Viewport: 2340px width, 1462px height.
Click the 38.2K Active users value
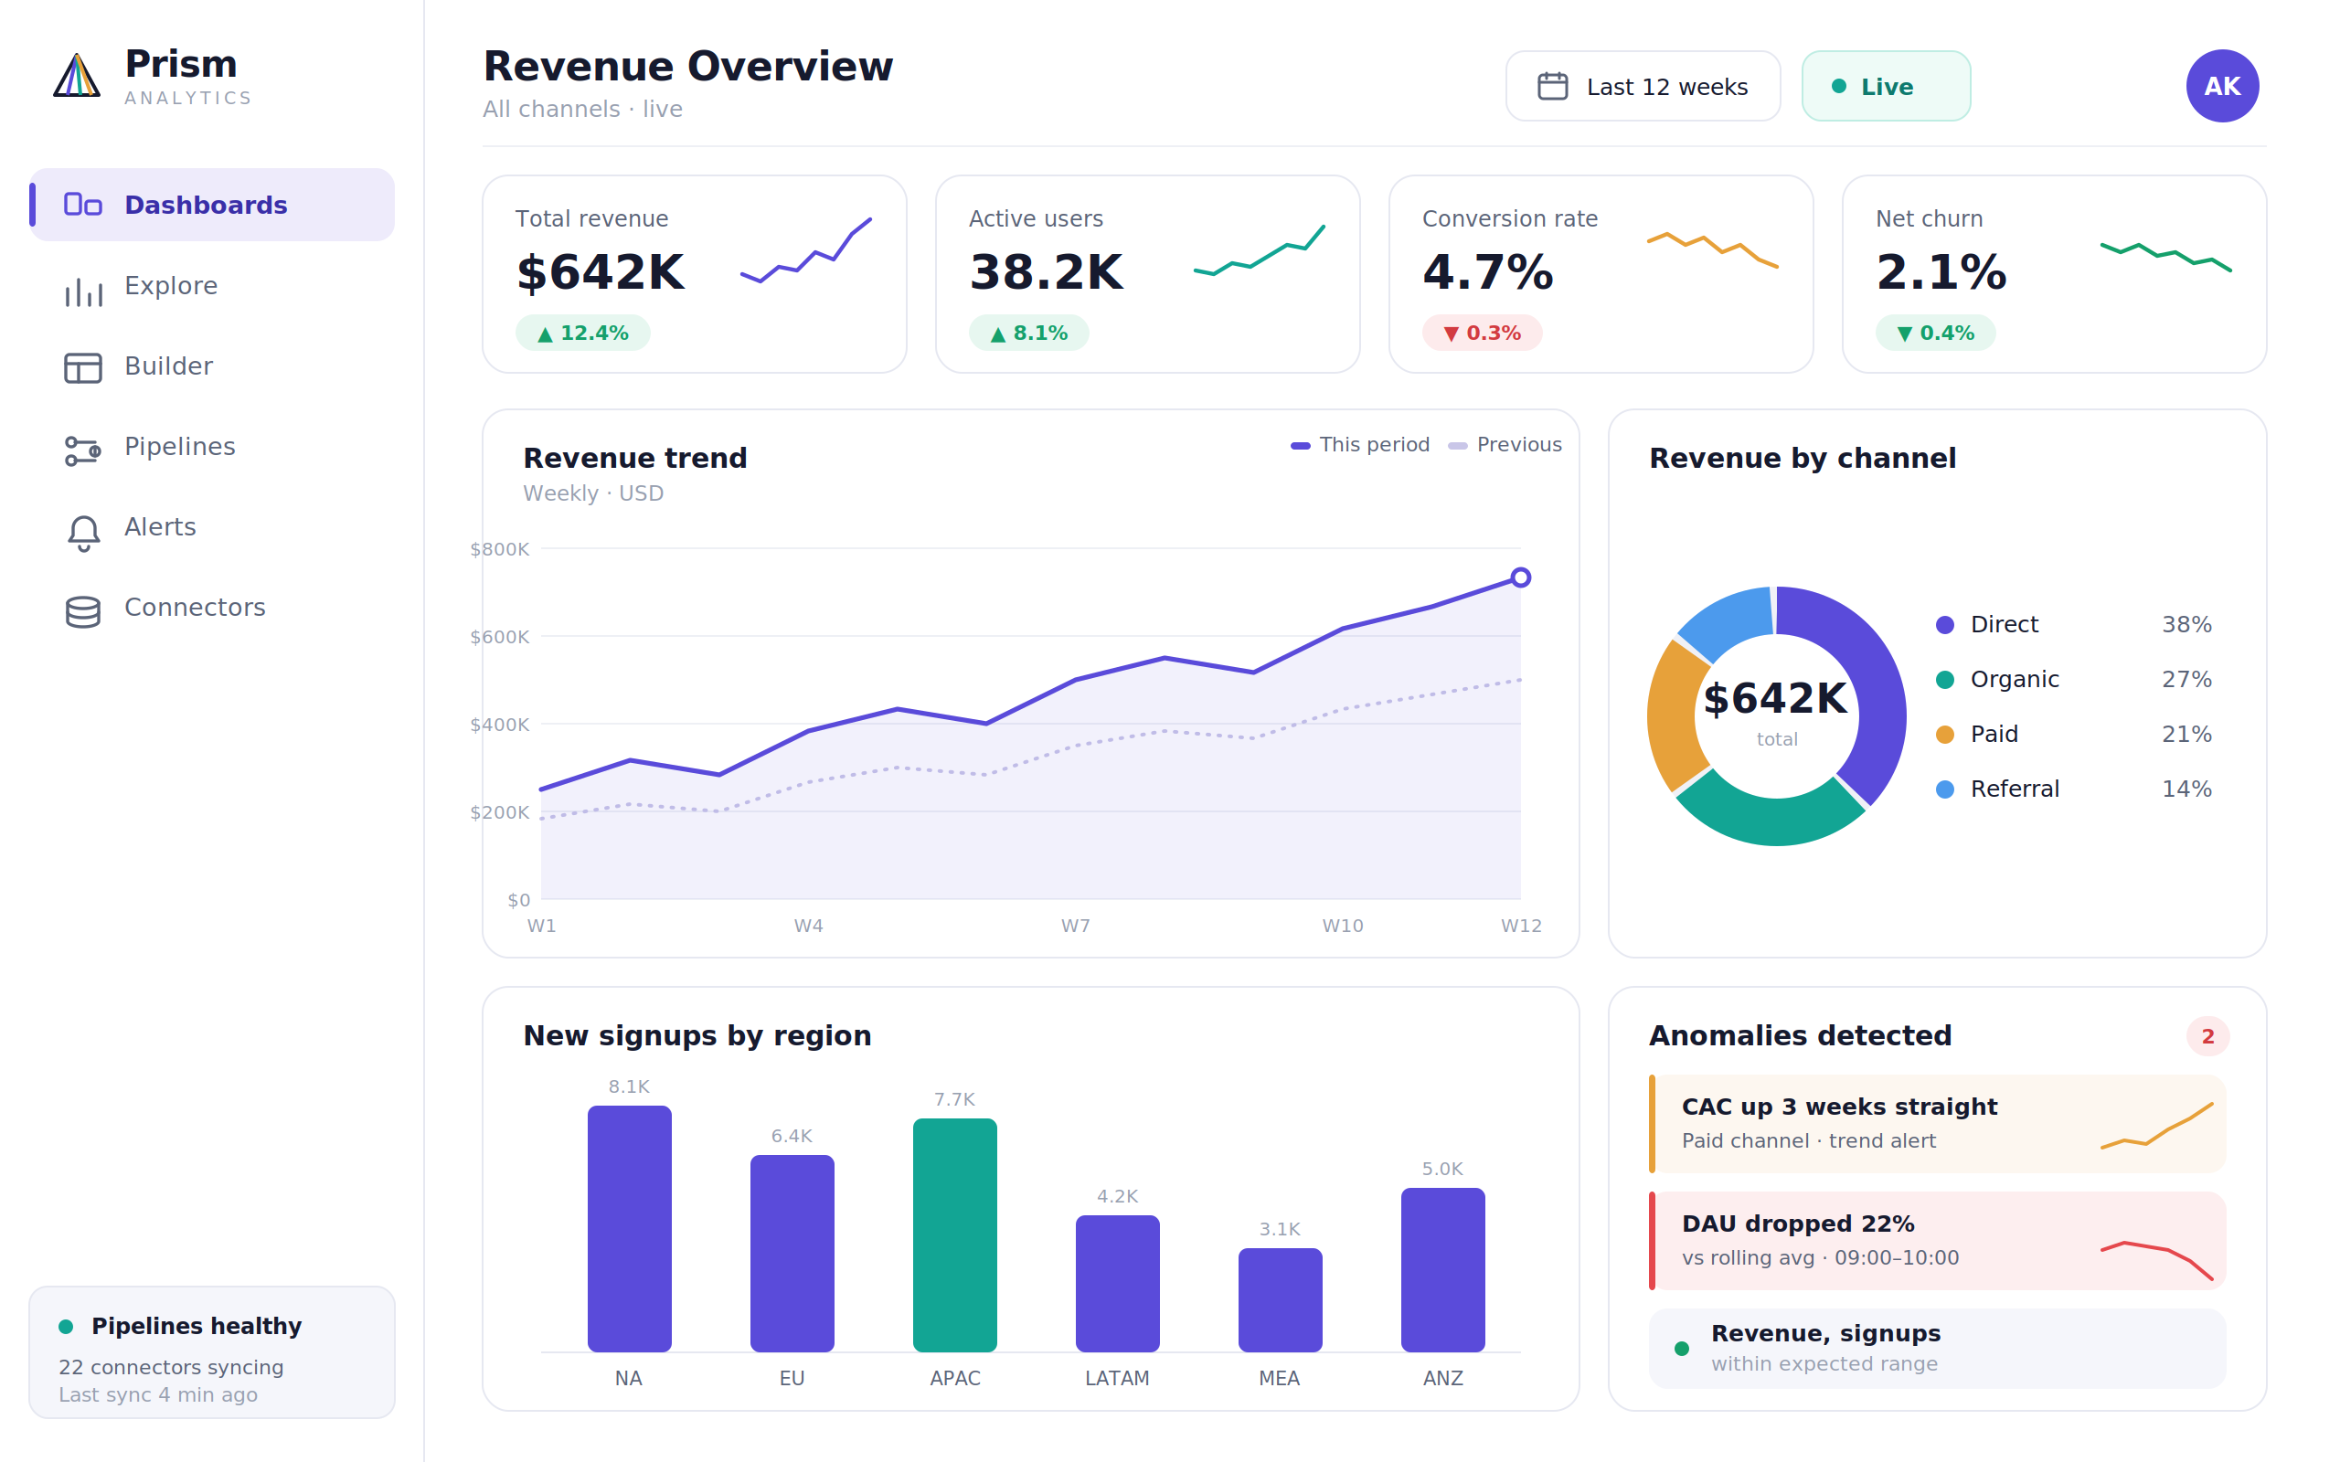1047,271
